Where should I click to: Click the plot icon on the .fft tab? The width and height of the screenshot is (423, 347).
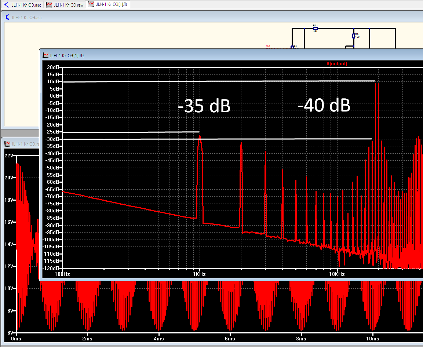coord(91,4)
